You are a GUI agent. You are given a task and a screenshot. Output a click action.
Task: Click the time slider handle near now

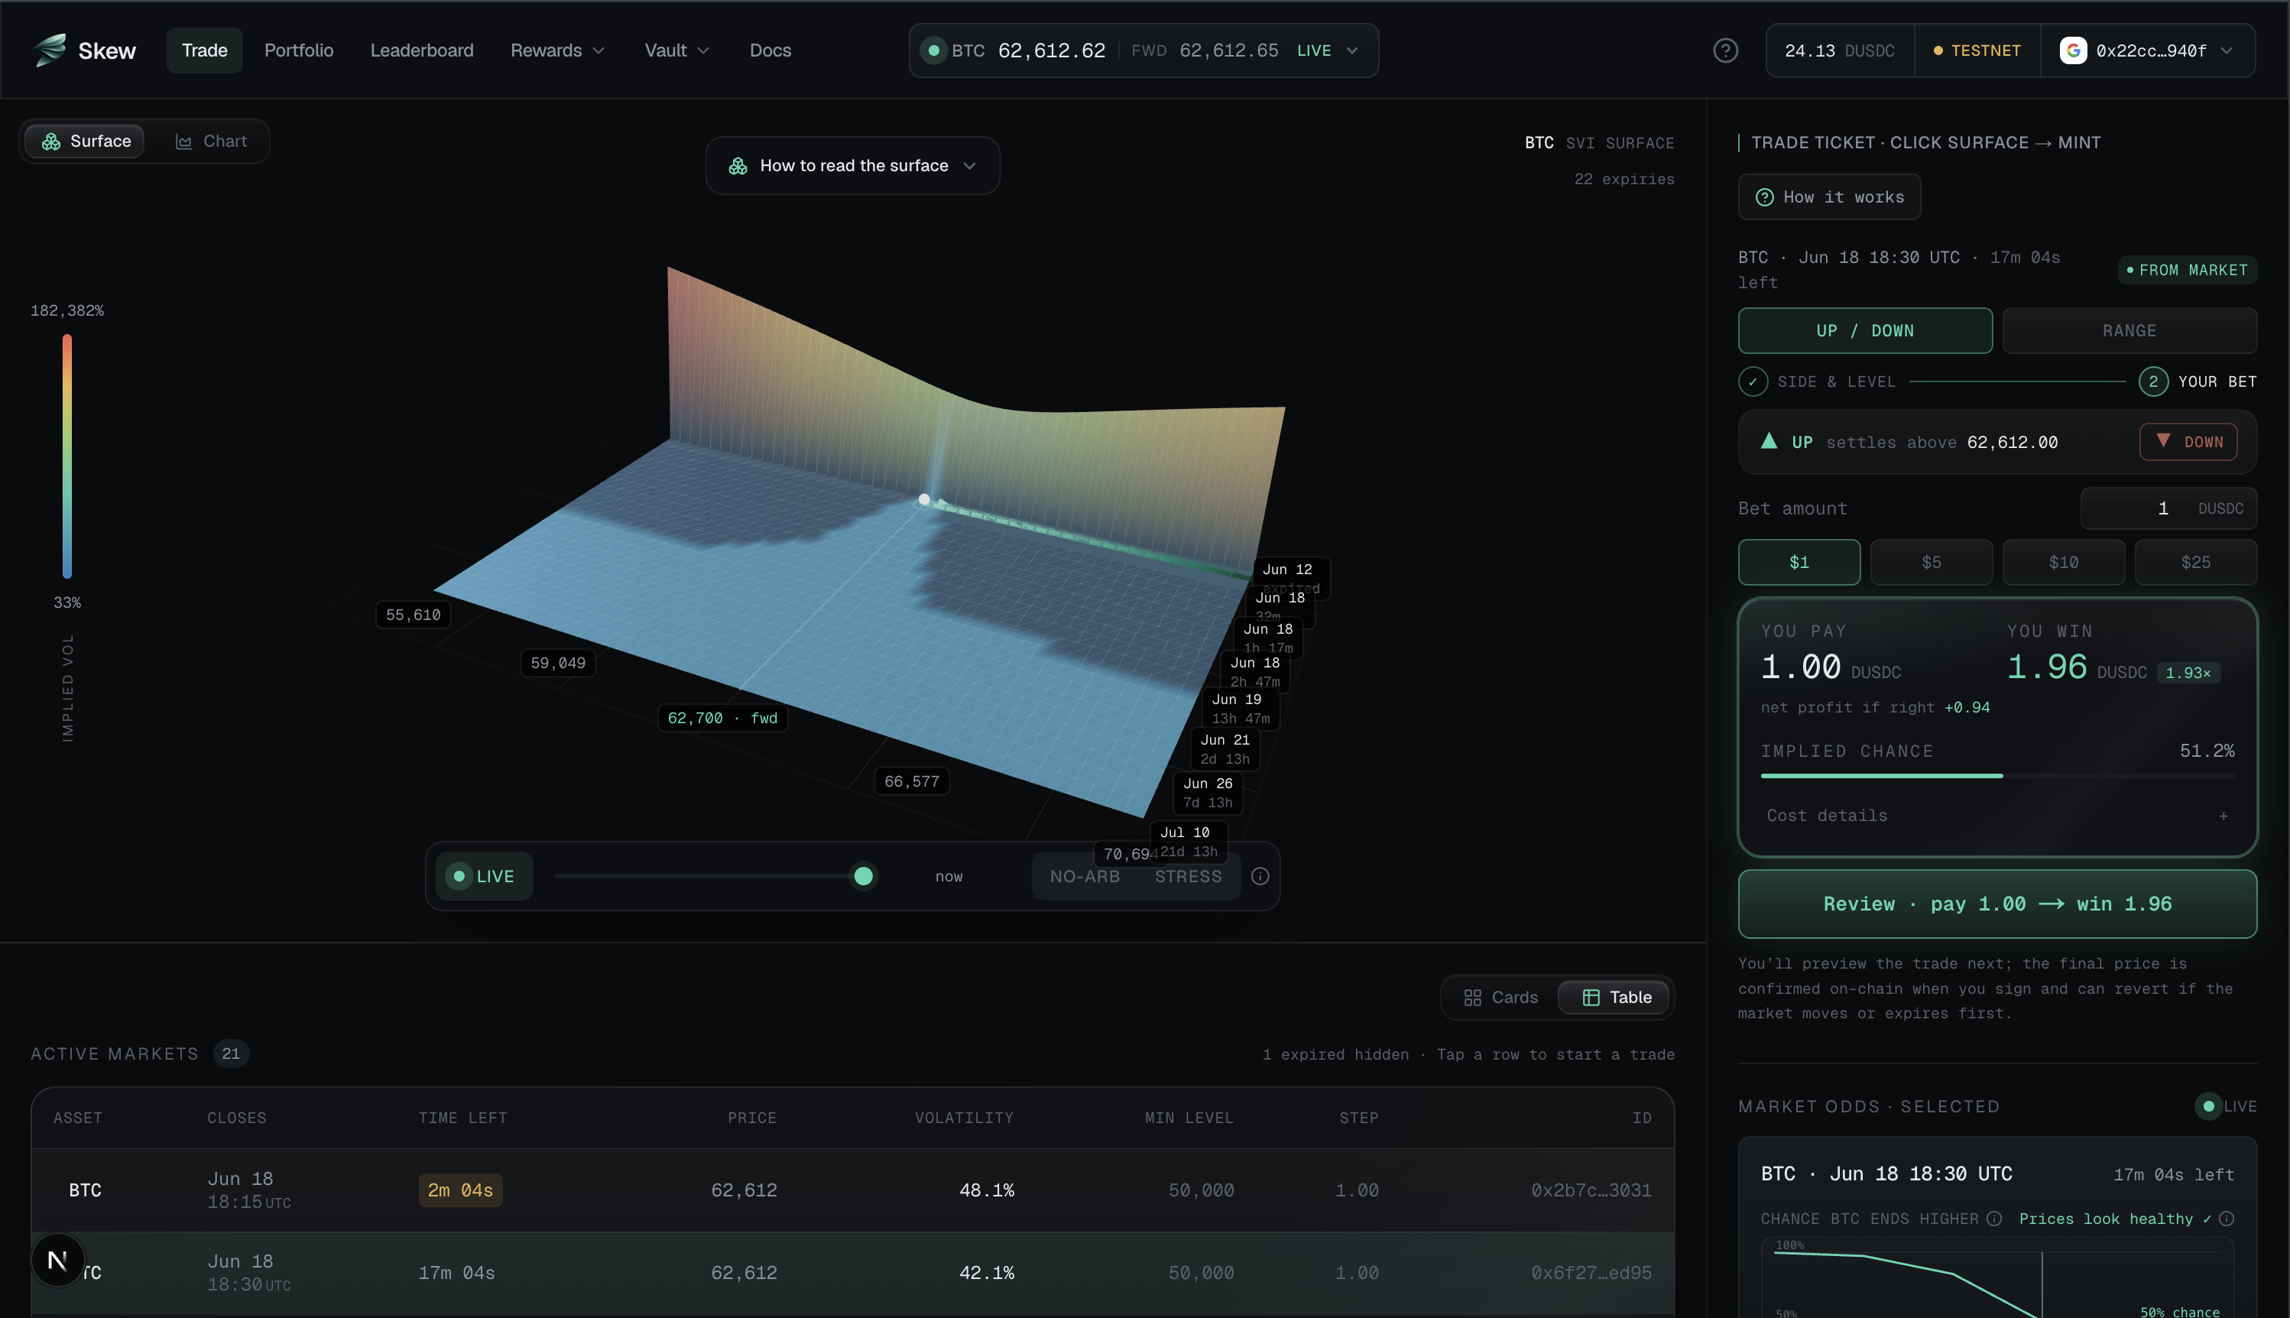(x=863, y=876)
